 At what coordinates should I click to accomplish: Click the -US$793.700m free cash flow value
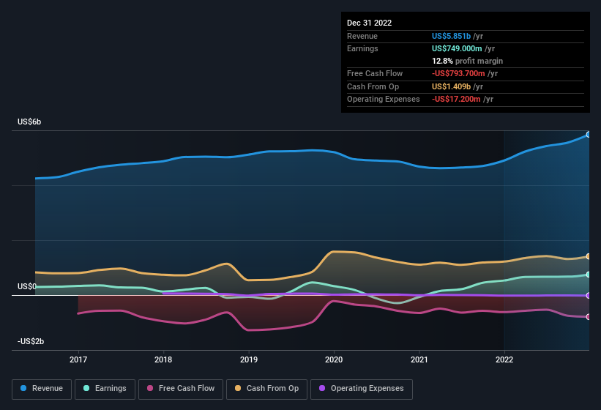458,73
